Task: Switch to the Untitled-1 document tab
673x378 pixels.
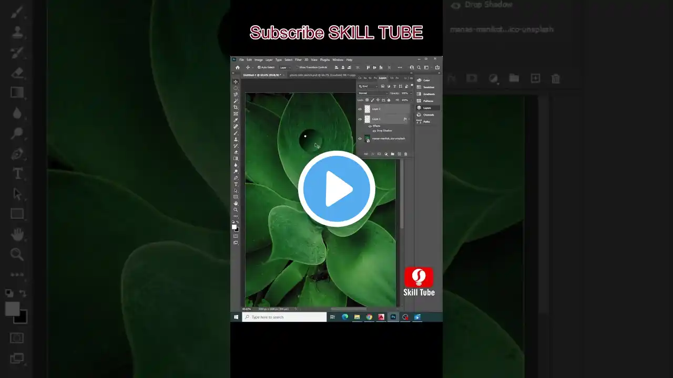Action: [x=261, y=75]
